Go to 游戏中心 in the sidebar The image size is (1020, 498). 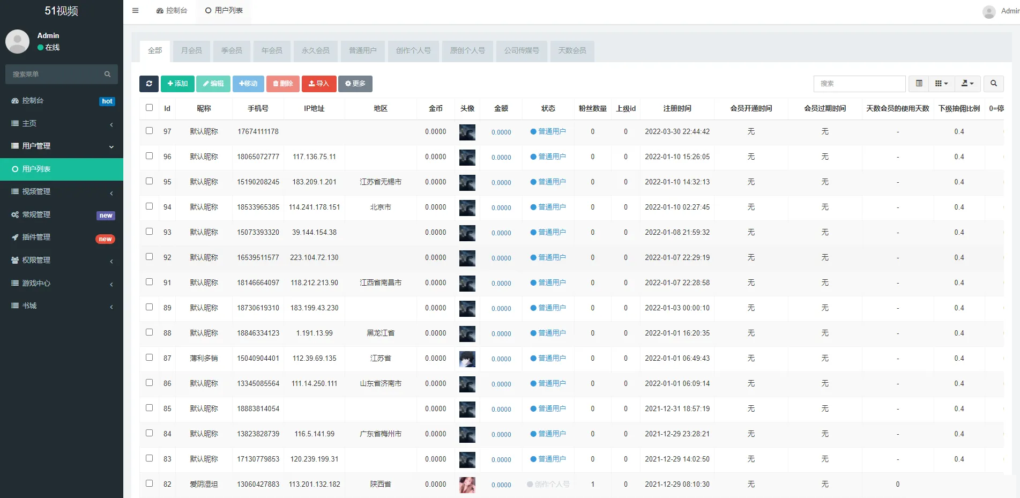36,283
